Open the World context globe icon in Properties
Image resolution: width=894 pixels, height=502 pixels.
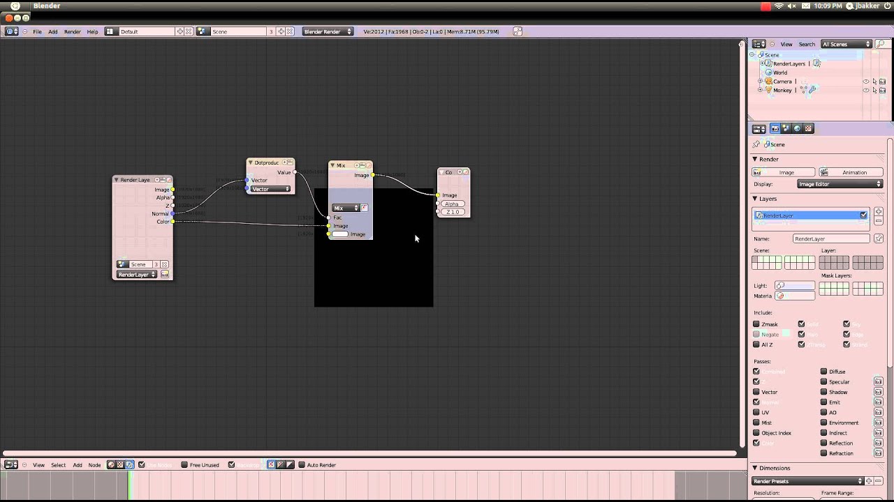[x=797, y=129]
